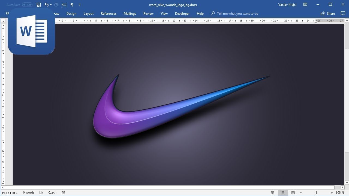Save the document with floppy icon
The width and height of the screenshot is (349, 196).
(39, 5)
